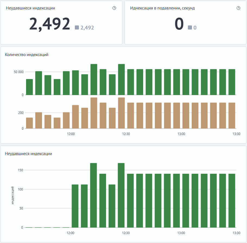
Task: Select 12:00 tick in bottom Неудавшиеся индексации chart
Action: [70, 233]
